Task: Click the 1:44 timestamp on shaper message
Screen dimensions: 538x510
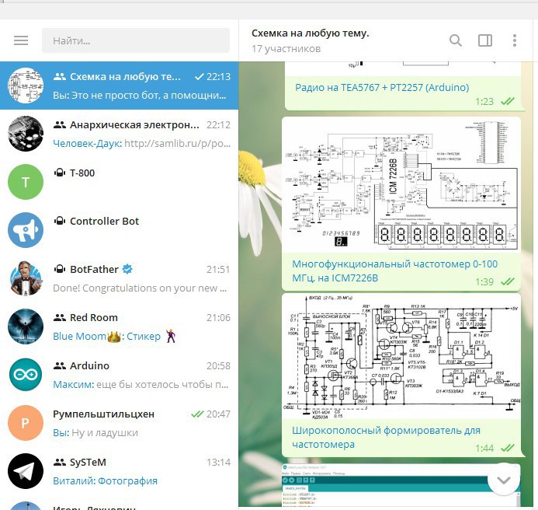Action: click(484, 448)
